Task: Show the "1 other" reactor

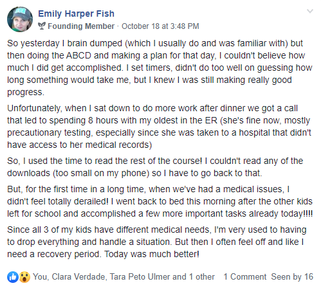Action: (201, 276)
